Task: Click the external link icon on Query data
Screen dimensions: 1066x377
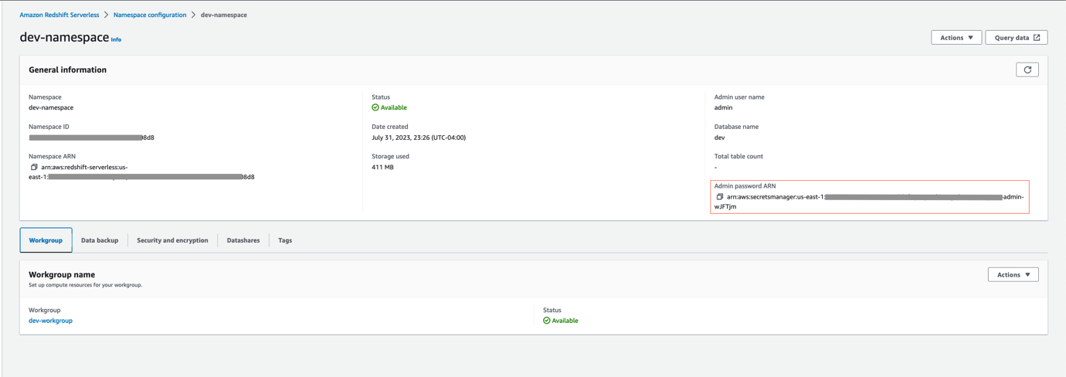Action: pos(1037,37)
